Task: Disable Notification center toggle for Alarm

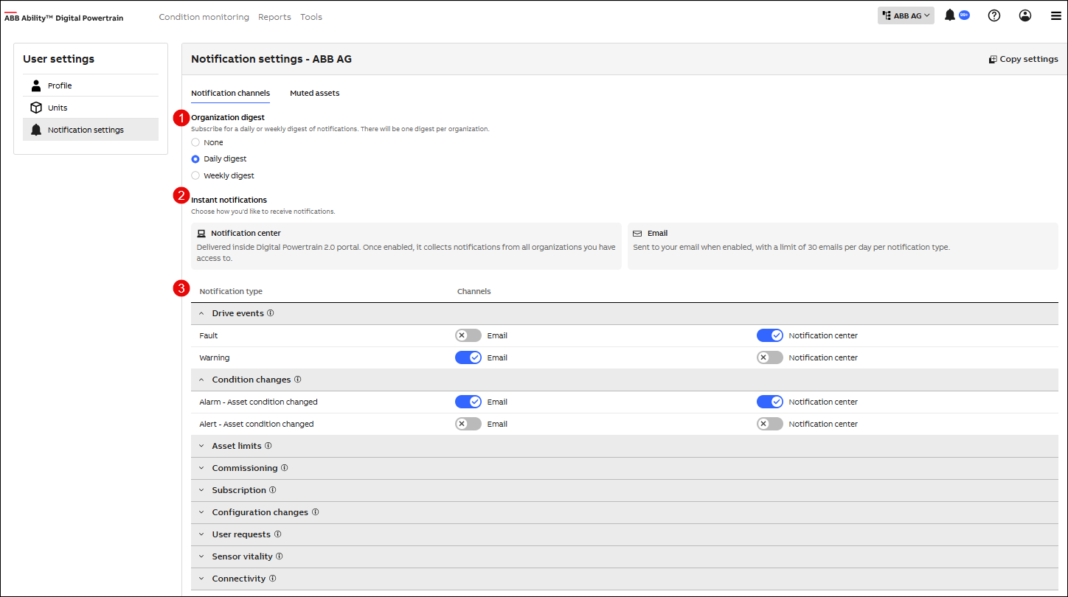Action: coord(769,402)
